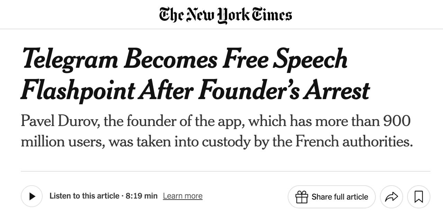The width and height of the screenshot is (443, 220).
Task: Click the word Flashpoint in the headline
Action: [77, 90]
